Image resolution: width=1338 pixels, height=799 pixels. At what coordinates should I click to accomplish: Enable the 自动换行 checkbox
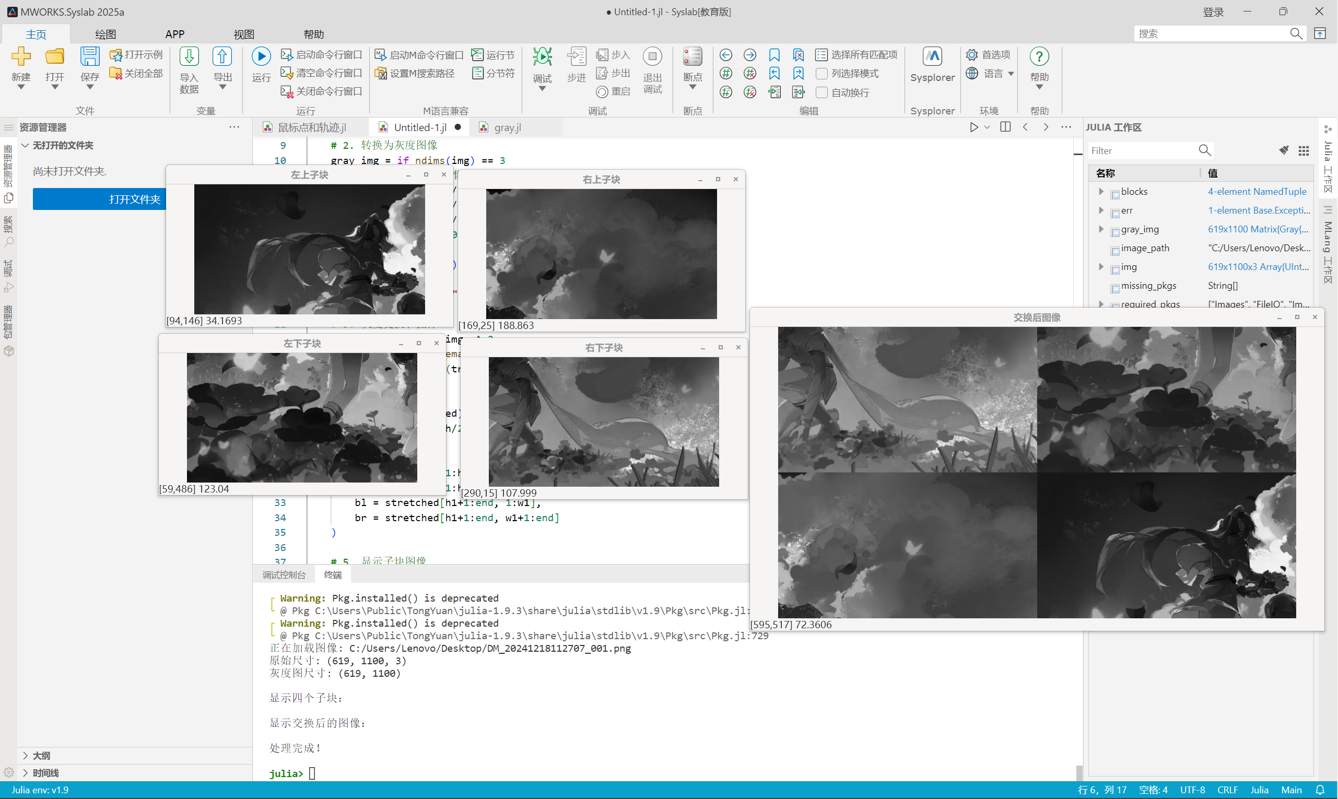[821, 92]
